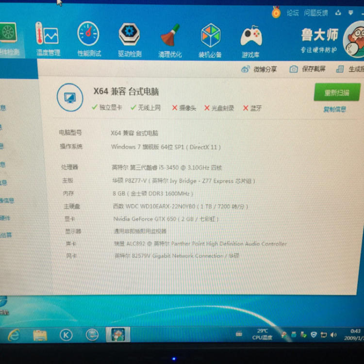Click the Nvidia GeForce GTX 650 value
The image size is (364, 364).
tap(166, 219)
